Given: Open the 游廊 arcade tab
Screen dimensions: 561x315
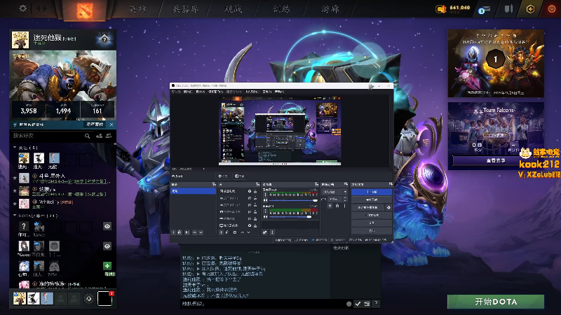Looking at the screenshot, I should click(x=330, y=9).
